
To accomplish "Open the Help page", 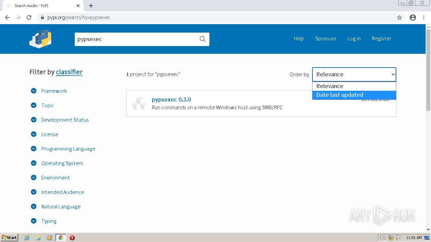I will (299, 39).
